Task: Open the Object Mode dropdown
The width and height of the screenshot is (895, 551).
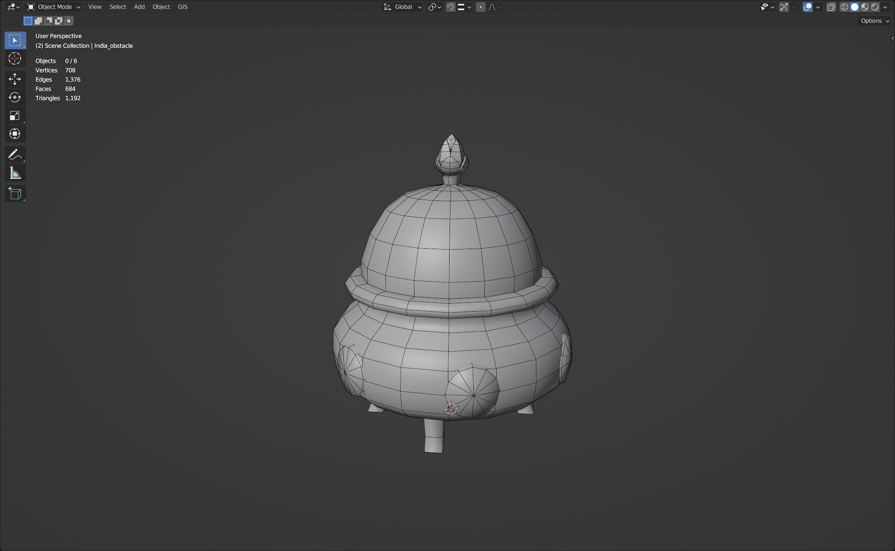Action: coord(54,7)
